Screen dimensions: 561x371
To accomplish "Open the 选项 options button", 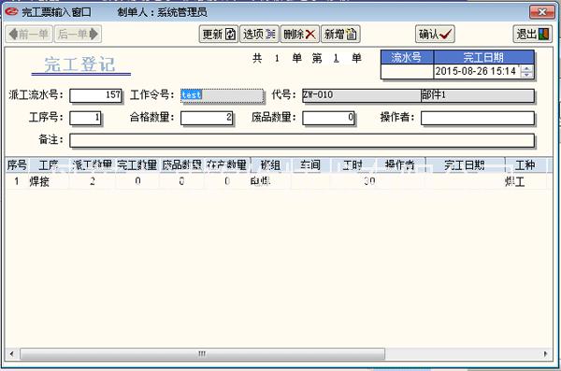I will point(259,35).
